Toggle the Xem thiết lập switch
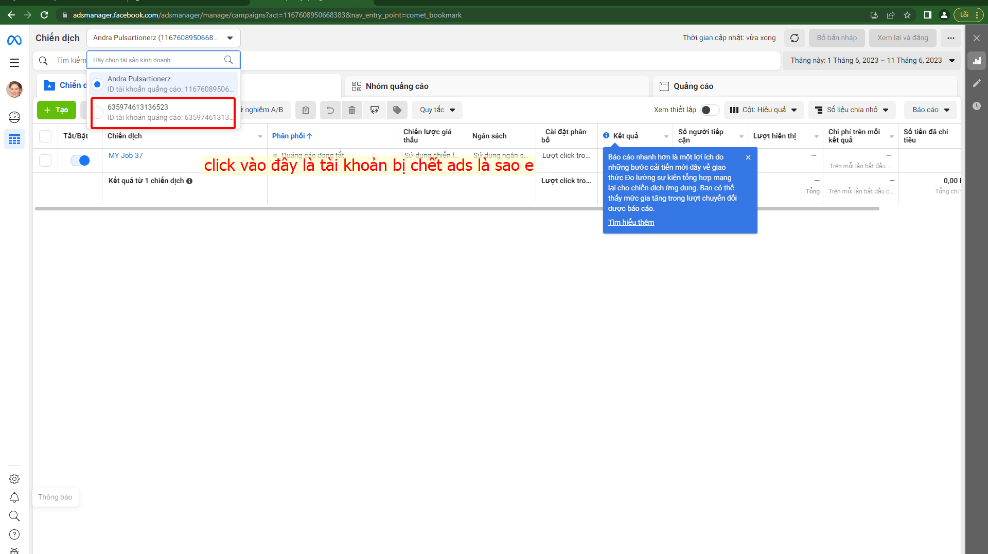988x554 pixels. [x=710, y=110]
